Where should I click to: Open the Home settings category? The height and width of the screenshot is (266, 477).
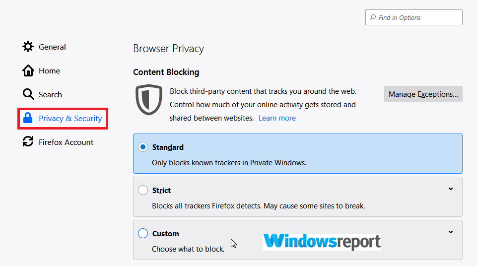49,71
